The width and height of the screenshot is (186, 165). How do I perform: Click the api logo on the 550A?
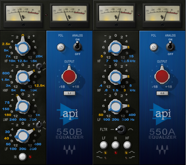click(160, 114)
